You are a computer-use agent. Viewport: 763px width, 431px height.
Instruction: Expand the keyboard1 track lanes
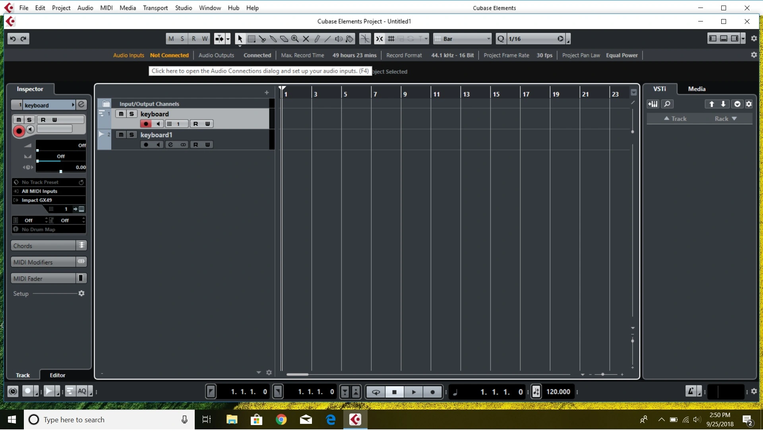(101, 134)
